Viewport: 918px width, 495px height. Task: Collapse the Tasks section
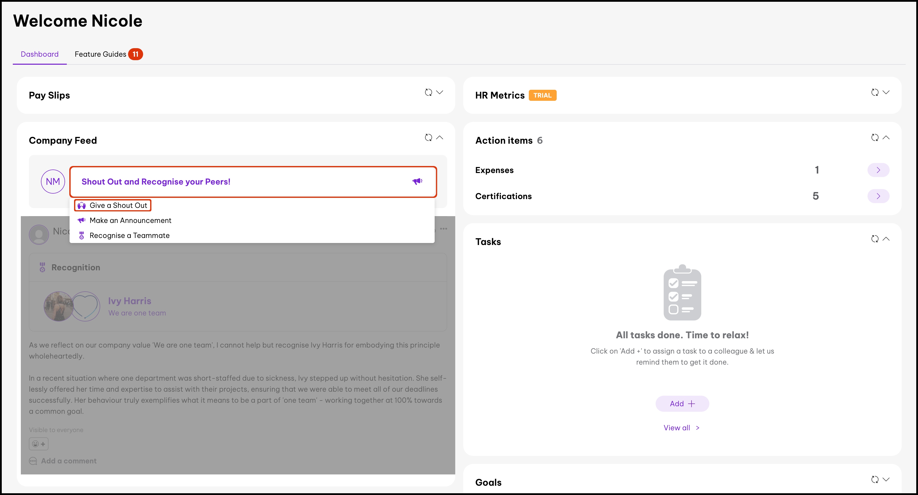pos(886,239)
